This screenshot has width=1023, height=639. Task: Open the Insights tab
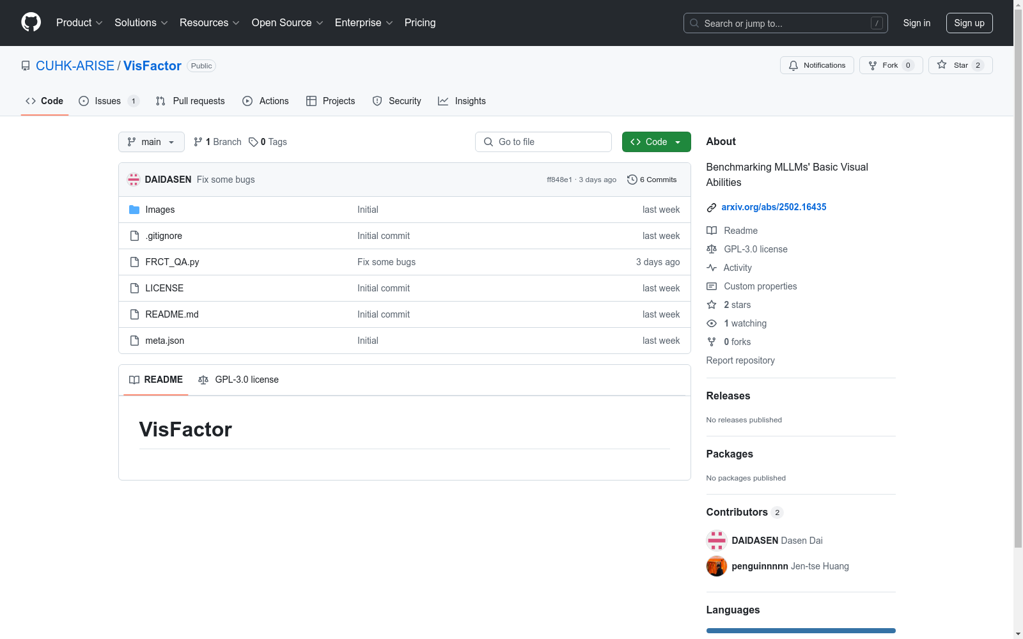click(x=462, y=101)
